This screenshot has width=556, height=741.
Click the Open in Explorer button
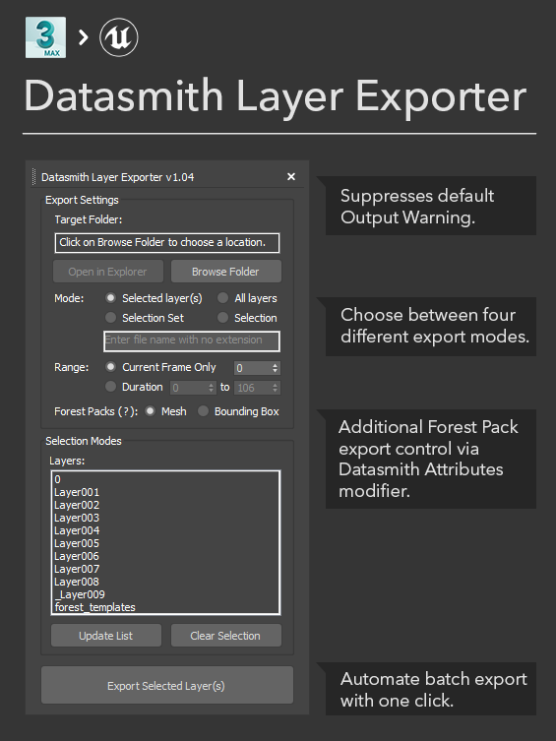[x=107, y=272]
